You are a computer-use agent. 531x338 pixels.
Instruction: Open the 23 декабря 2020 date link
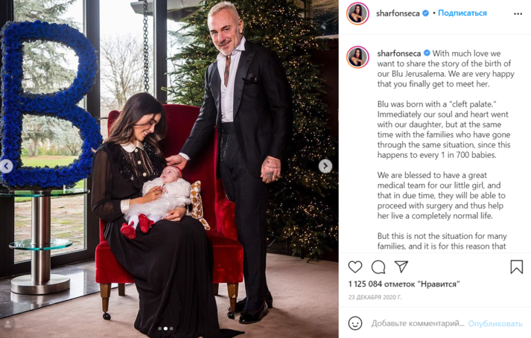[x=375, y=297]
